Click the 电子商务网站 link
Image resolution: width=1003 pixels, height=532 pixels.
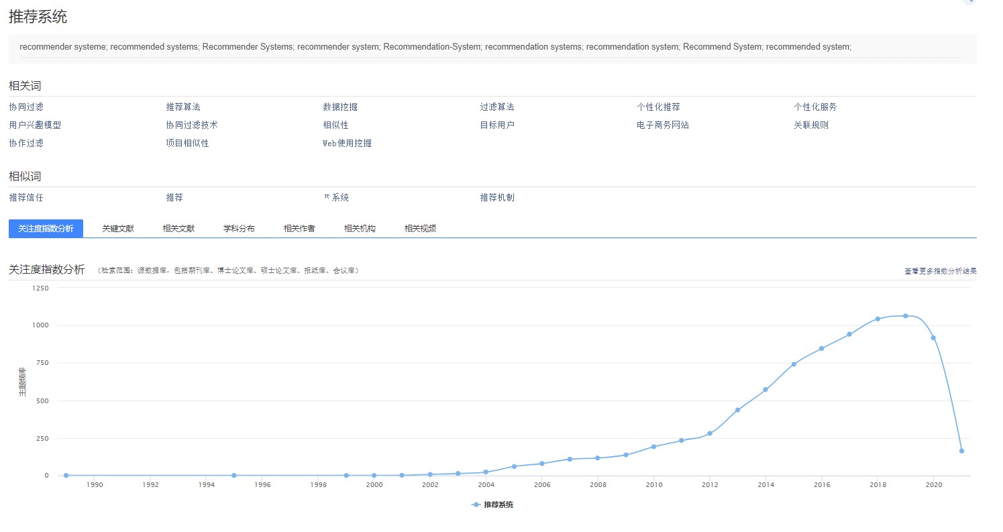[663, 125]
